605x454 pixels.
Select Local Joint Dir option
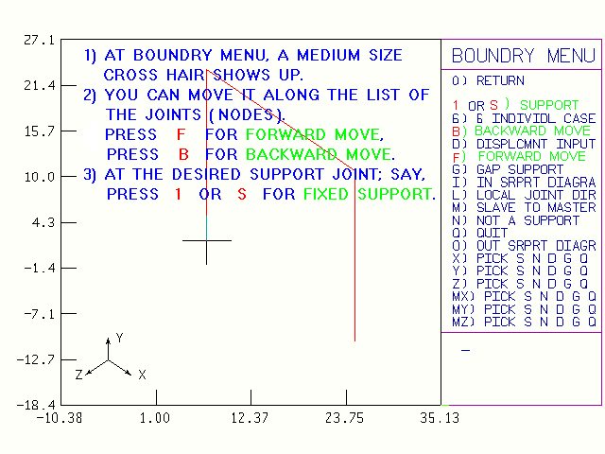coord(524,195)
